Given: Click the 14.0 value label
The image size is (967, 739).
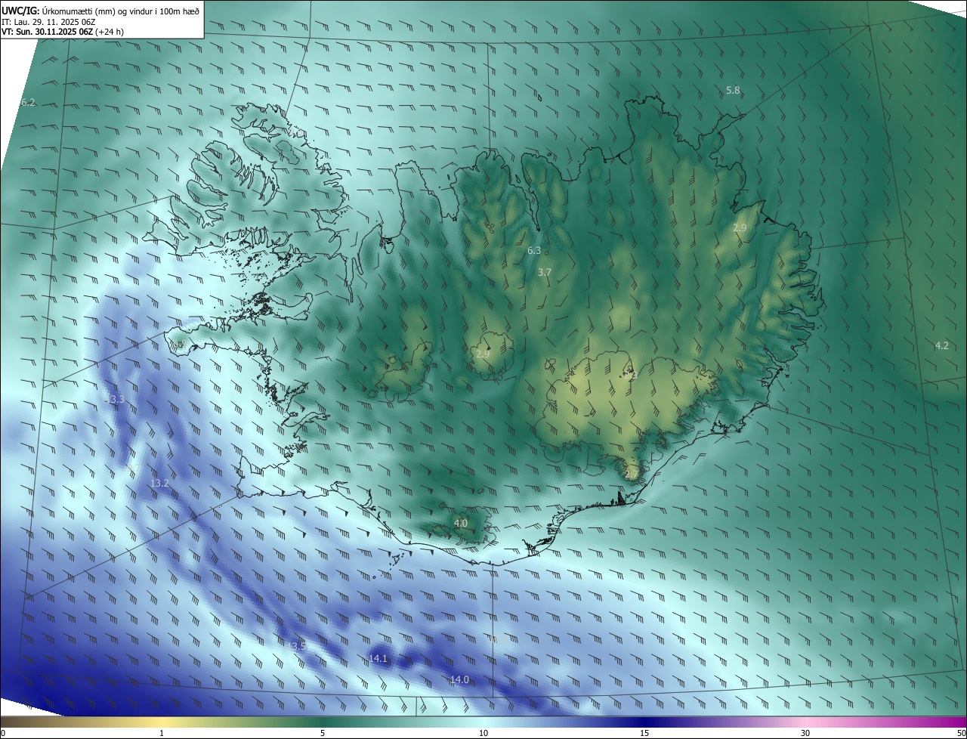Looking at the screenshot, I should (x=459, y=680).
